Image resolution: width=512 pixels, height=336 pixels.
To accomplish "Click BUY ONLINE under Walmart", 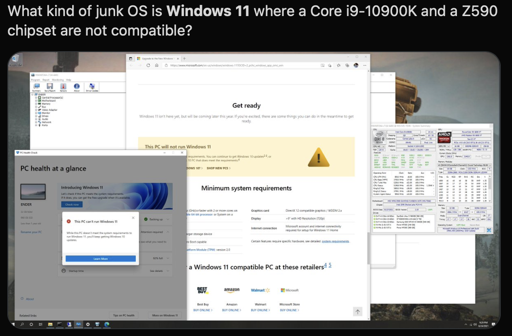I will [x=260, y=310].
